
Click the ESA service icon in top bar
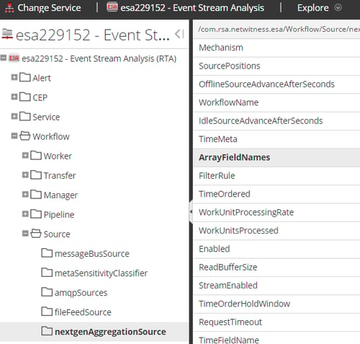pyautogui.click(x=112, y=7)
